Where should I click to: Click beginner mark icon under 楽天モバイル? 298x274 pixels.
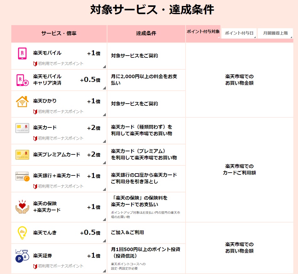(x=35, y=64)
